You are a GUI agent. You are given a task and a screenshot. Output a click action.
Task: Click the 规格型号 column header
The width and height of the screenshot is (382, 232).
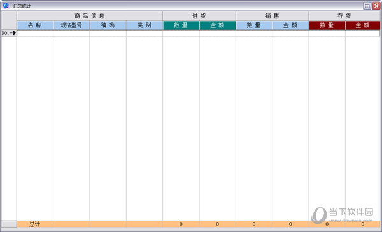click(71, 25)
